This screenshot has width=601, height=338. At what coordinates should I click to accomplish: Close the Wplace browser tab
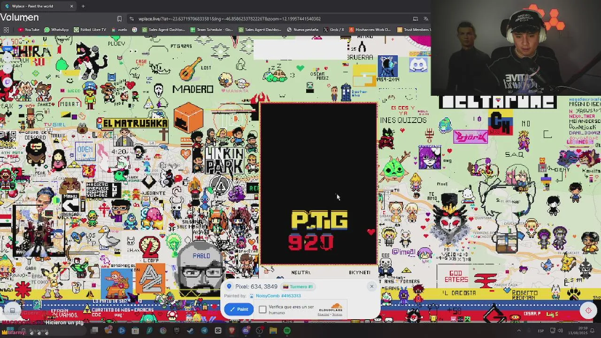71,6
